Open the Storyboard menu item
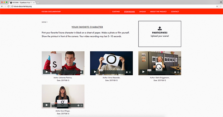 130,12
